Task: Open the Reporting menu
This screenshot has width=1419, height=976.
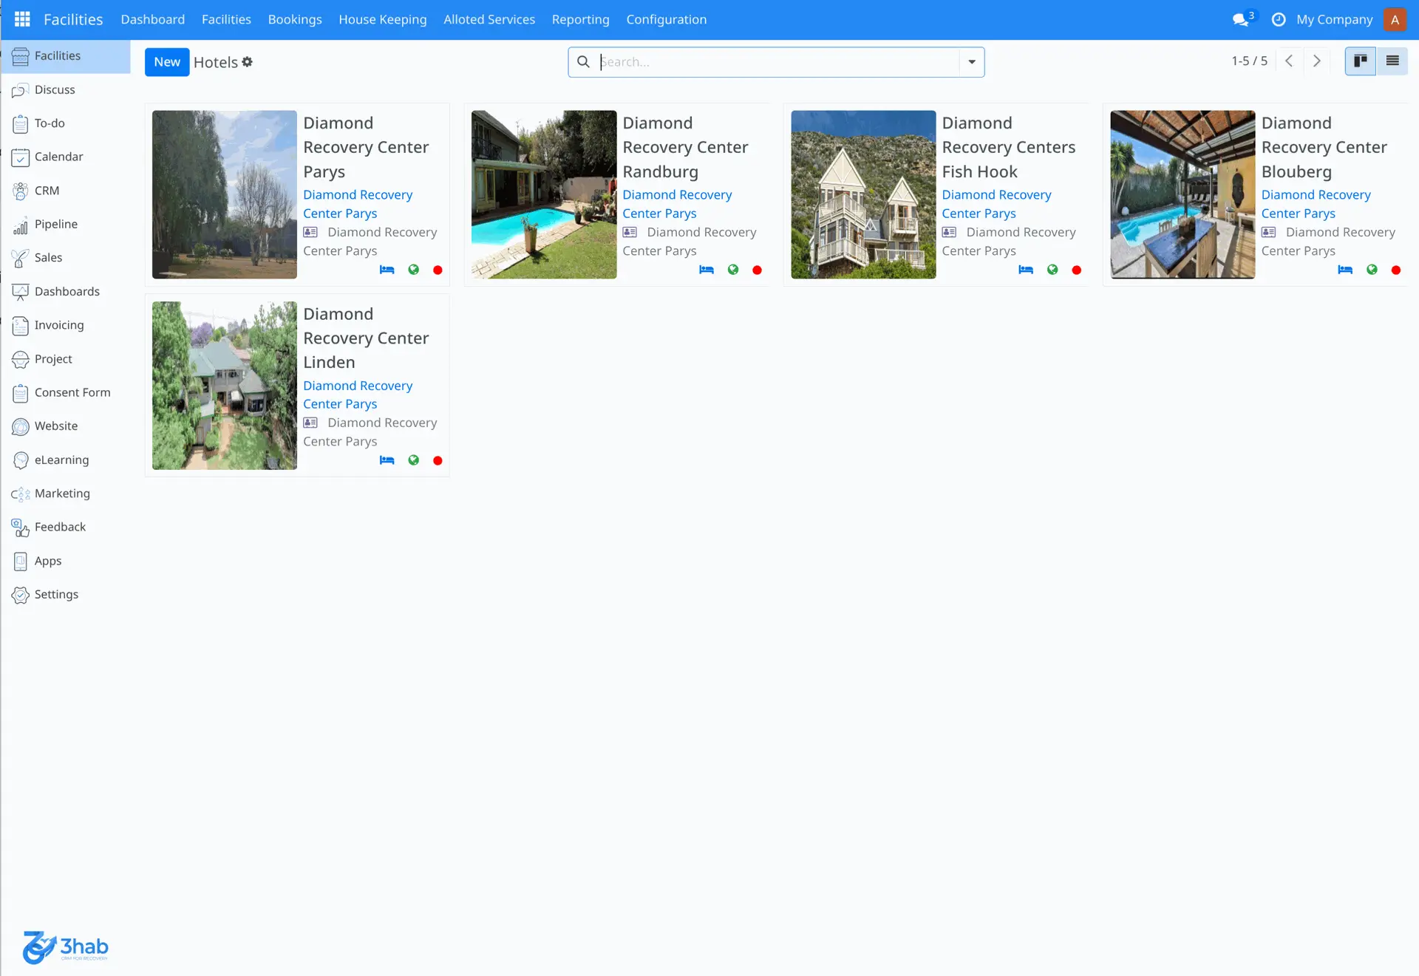Action: (580, 20)
